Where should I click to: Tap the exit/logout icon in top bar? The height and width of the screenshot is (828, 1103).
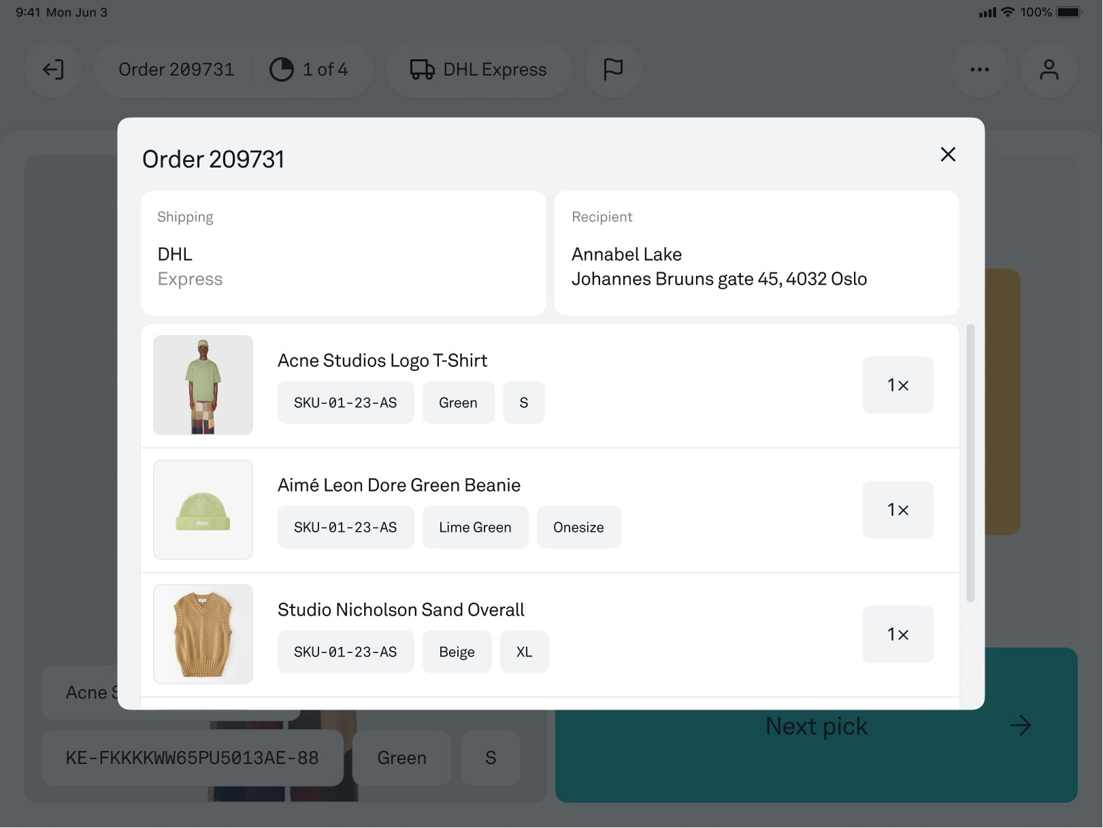click(53, 69)
